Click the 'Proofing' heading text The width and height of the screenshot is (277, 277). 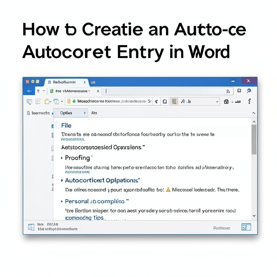pos(78,158)
